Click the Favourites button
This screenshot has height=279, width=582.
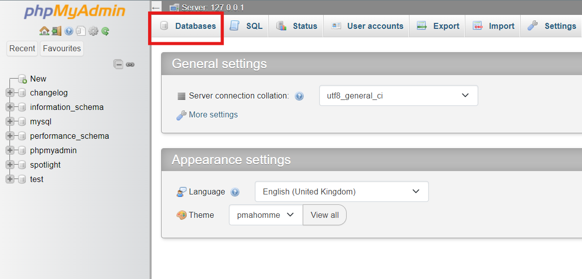[x=62, y=48]
